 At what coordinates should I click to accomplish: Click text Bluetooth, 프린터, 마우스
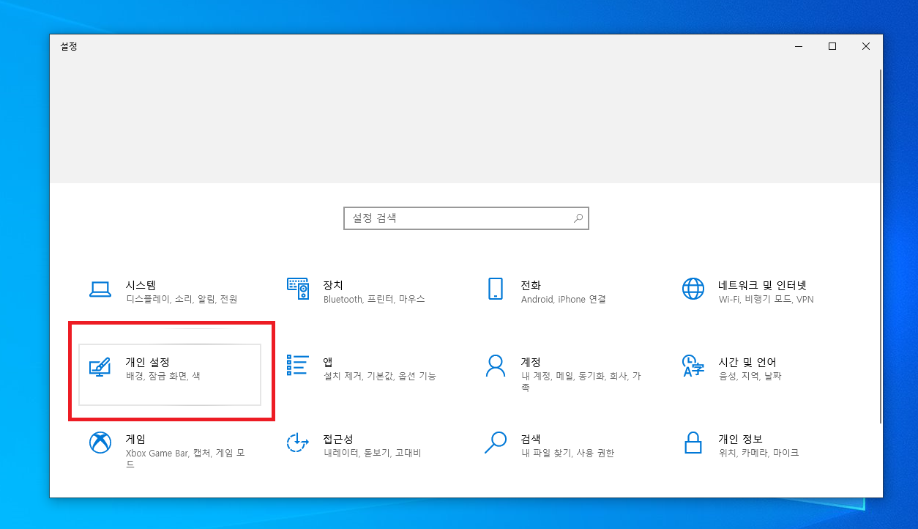374,300
